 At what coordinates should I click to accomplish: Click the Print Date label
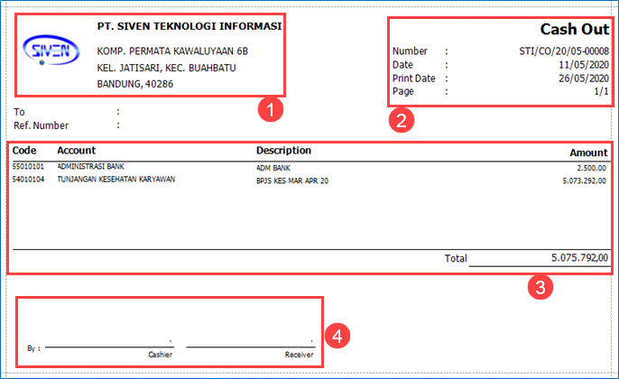coord(413,79)
